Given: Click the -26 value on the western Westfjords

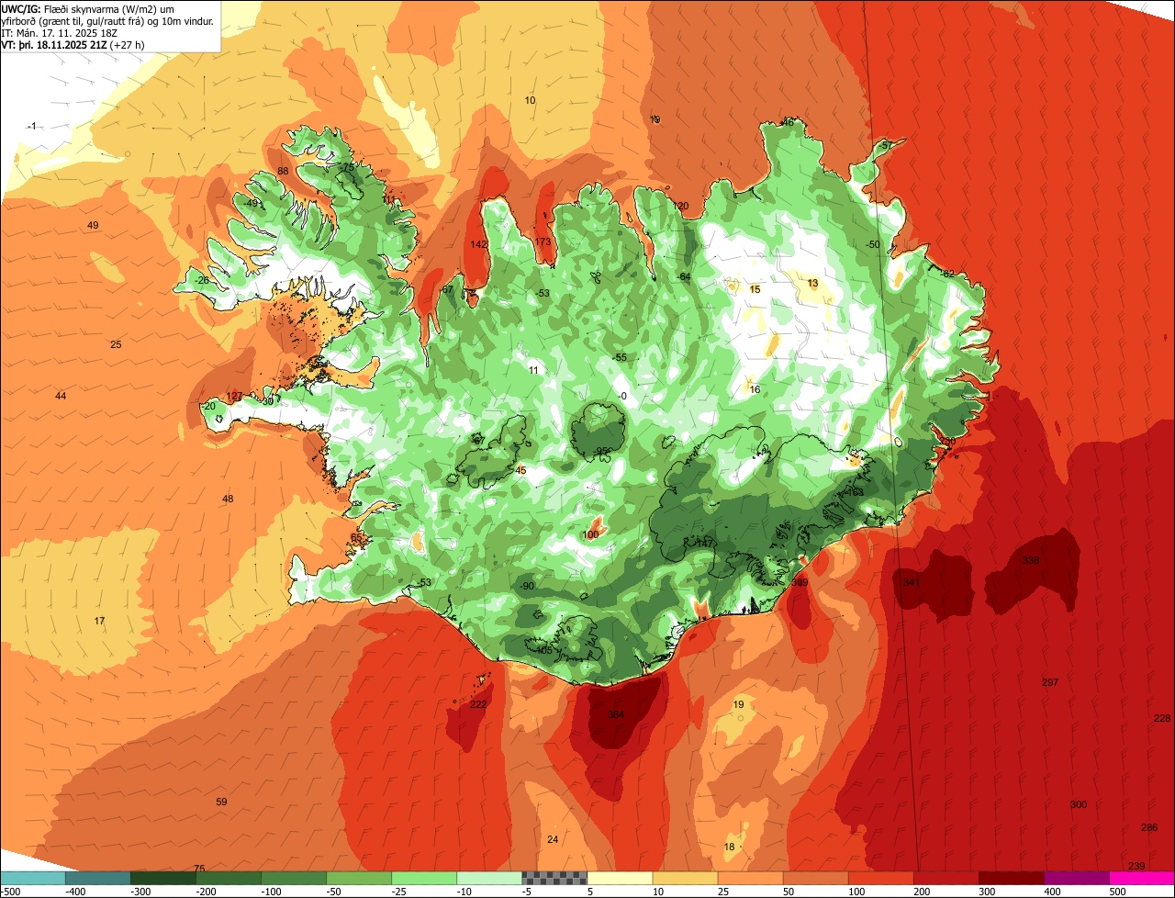Looking at the screenshot, I should [202, 280].
